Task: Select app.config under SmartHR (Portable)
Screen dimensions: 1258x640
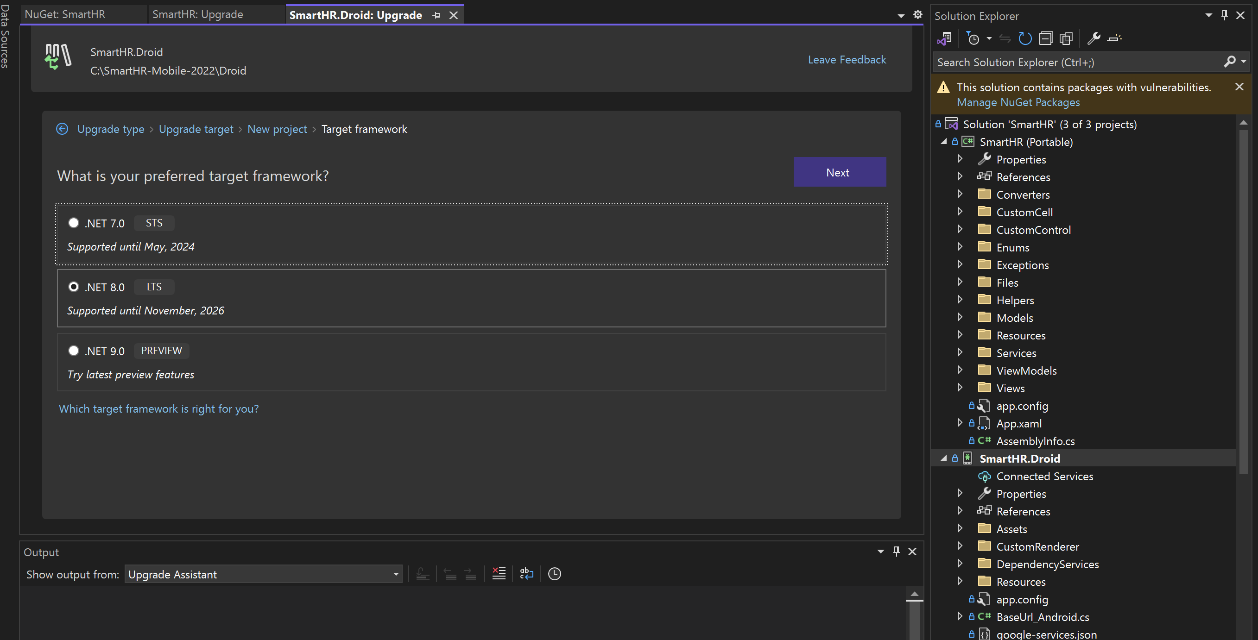Action: coord(1022,406)
